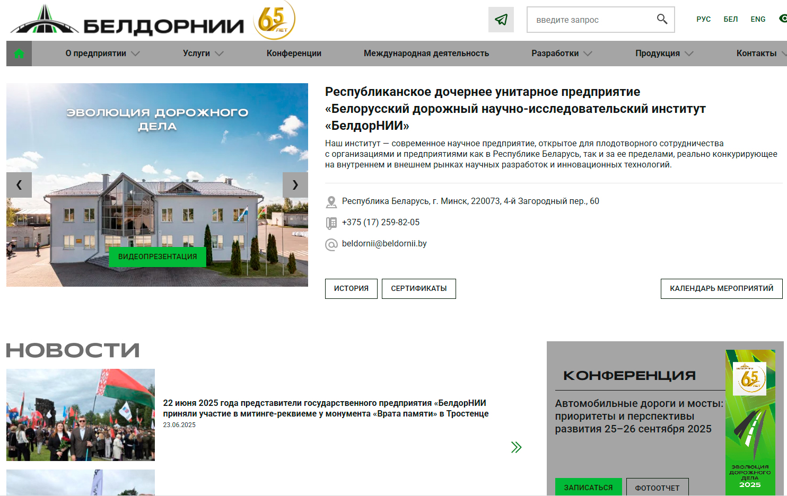This screenshot has height=496, width=787.
Task: Go to next slide with right arrow
Action: click(295, 185)
